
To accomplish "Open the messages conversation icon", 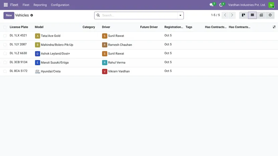I will (x=211, y=5).
